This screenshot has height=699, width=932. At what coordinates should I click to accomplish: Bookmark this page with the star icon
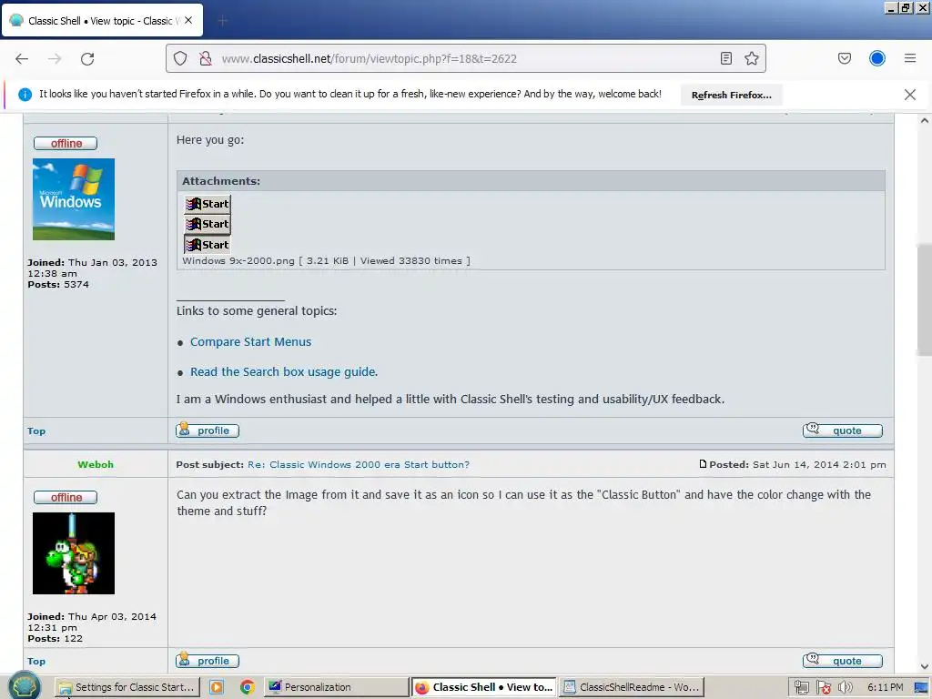click(751, 58)
